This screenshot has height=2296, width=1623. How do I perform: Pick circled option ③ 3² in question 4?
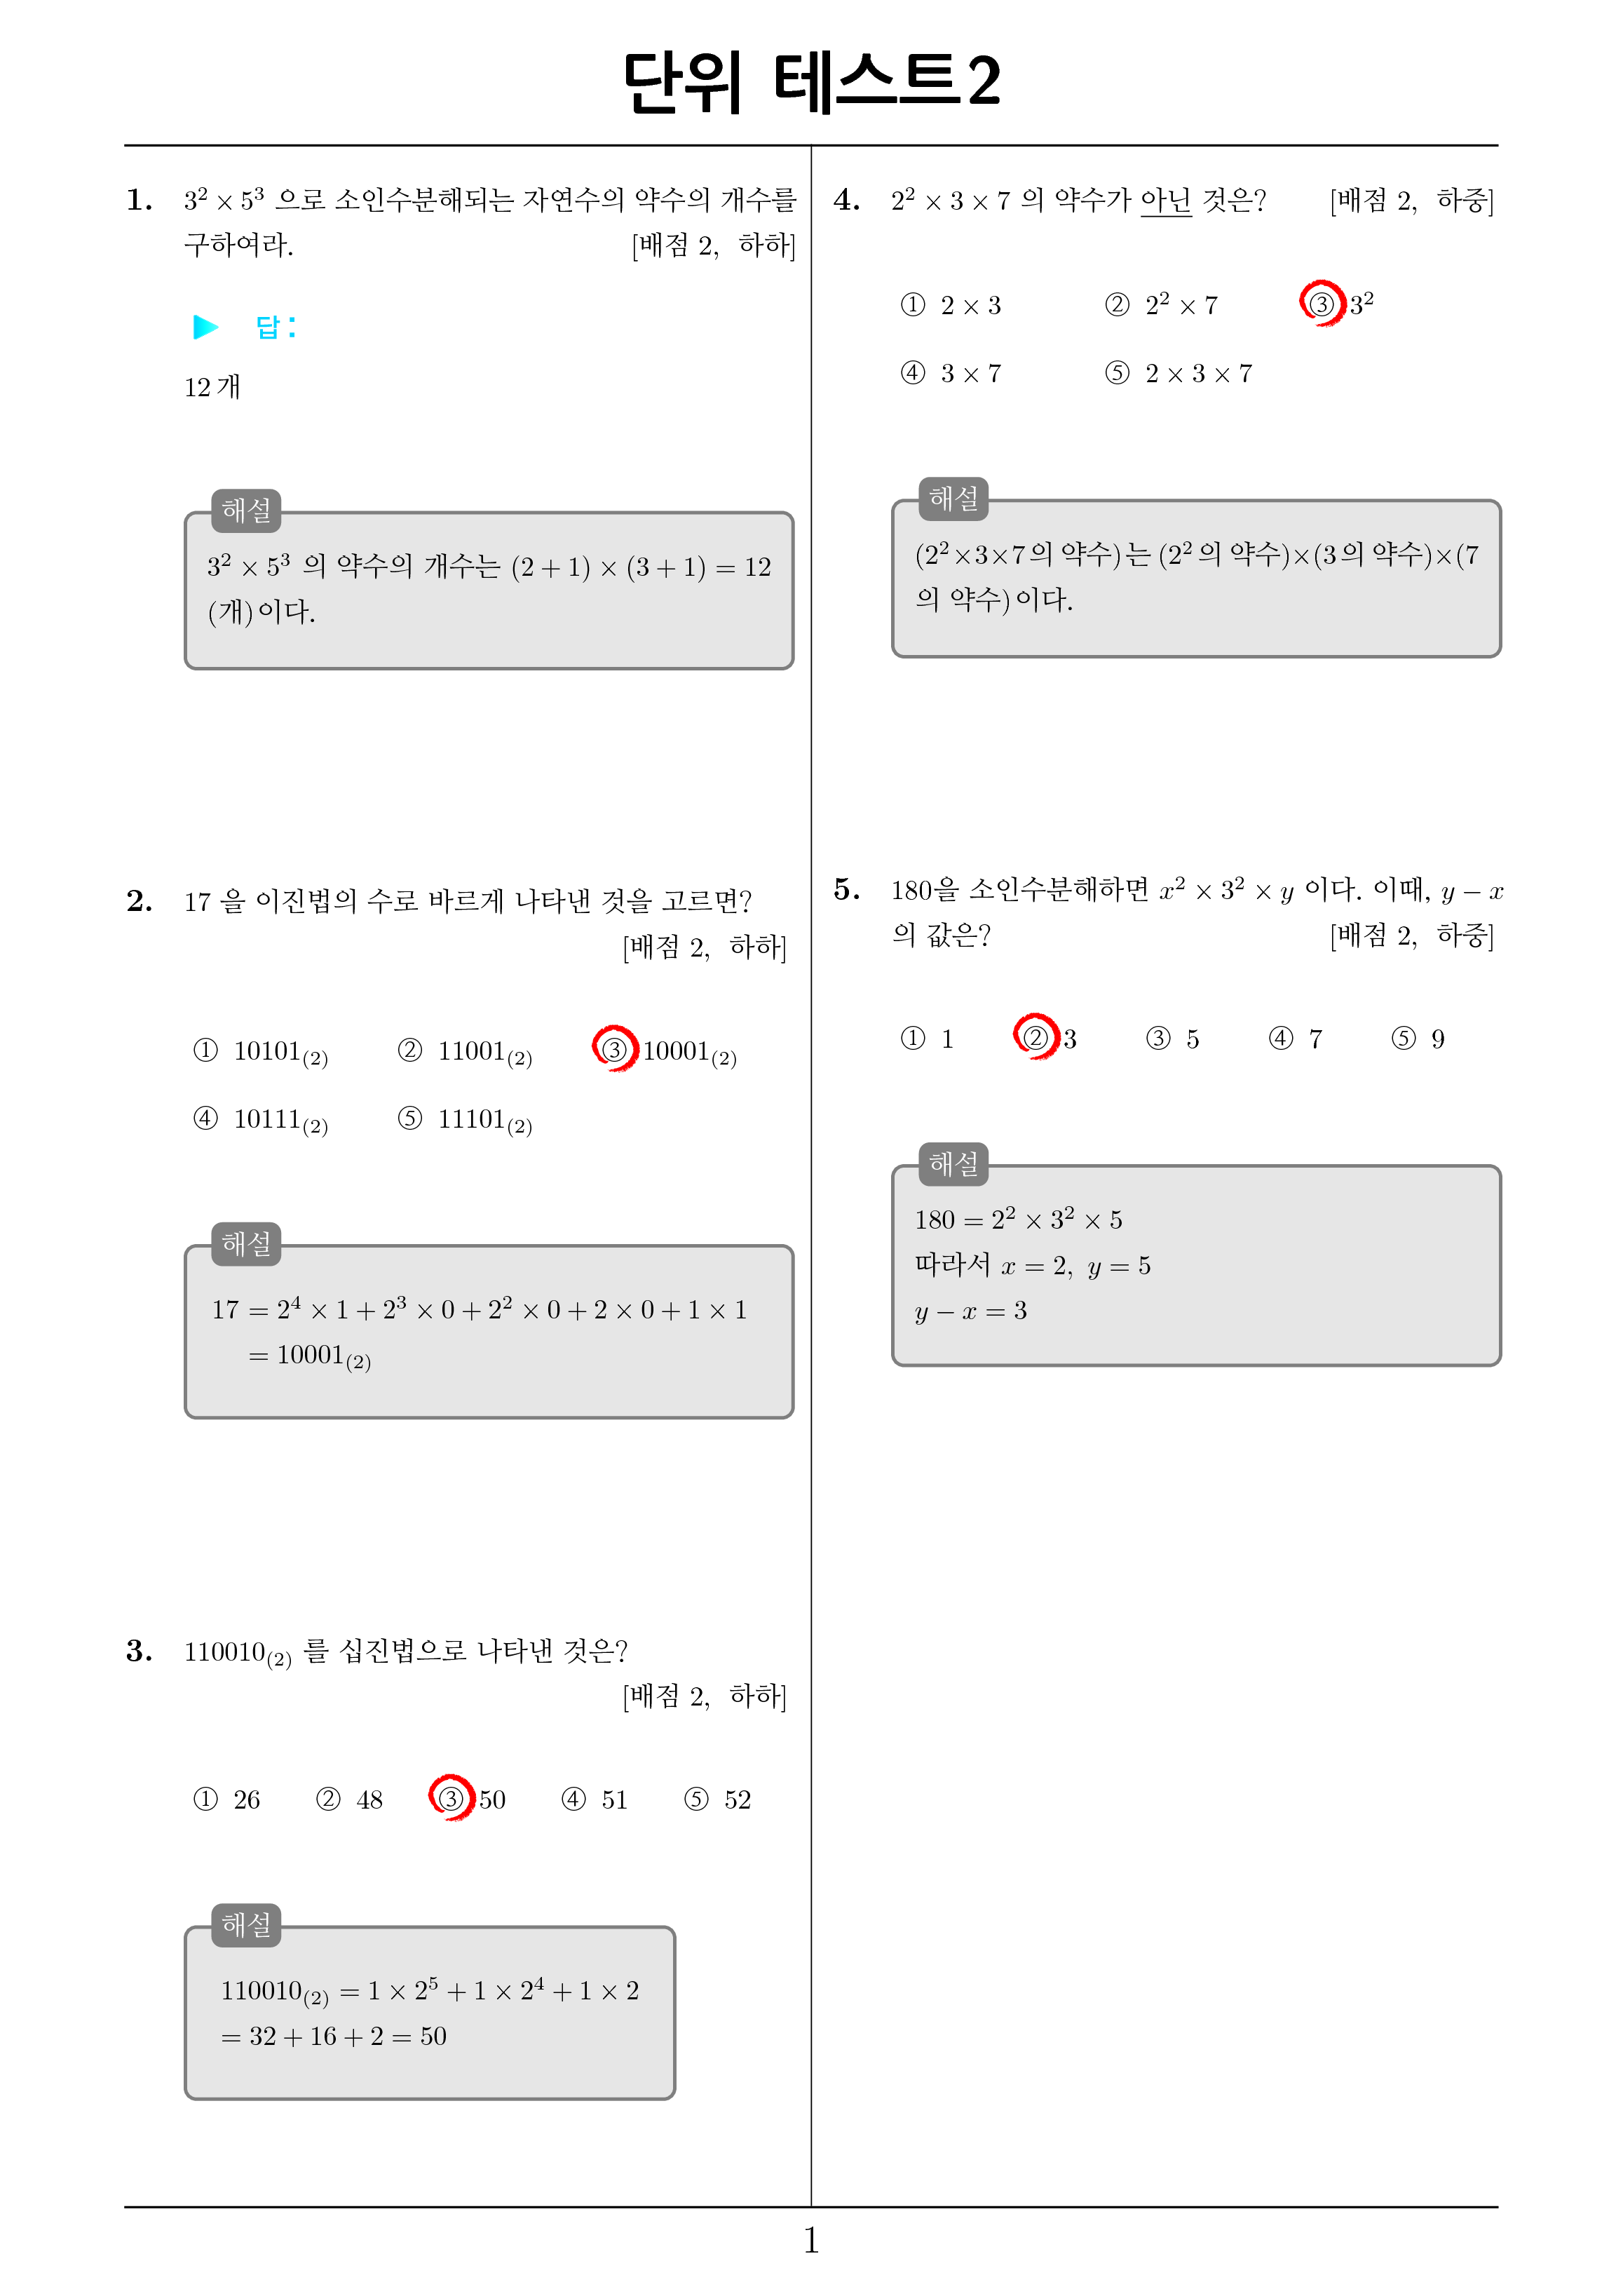(1337, 303)
